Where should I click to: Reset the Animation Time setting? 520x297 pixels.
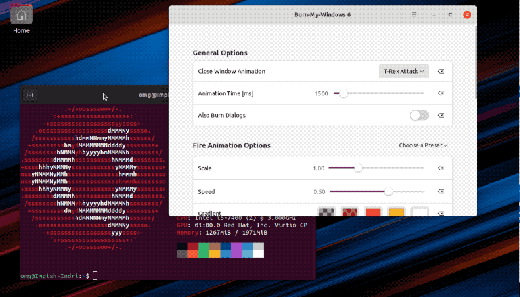point(441,93)
